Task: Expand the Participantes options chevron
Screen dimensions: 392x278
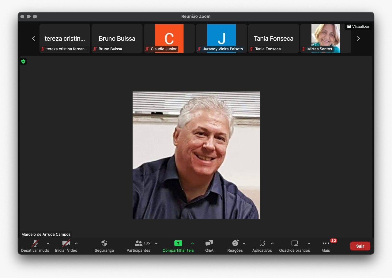Action: (x=156, y=243)
